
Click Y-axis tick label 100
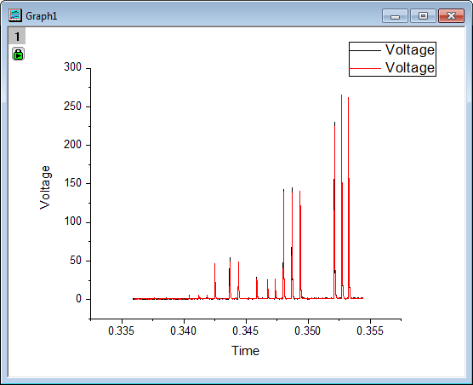pos(72,221)
